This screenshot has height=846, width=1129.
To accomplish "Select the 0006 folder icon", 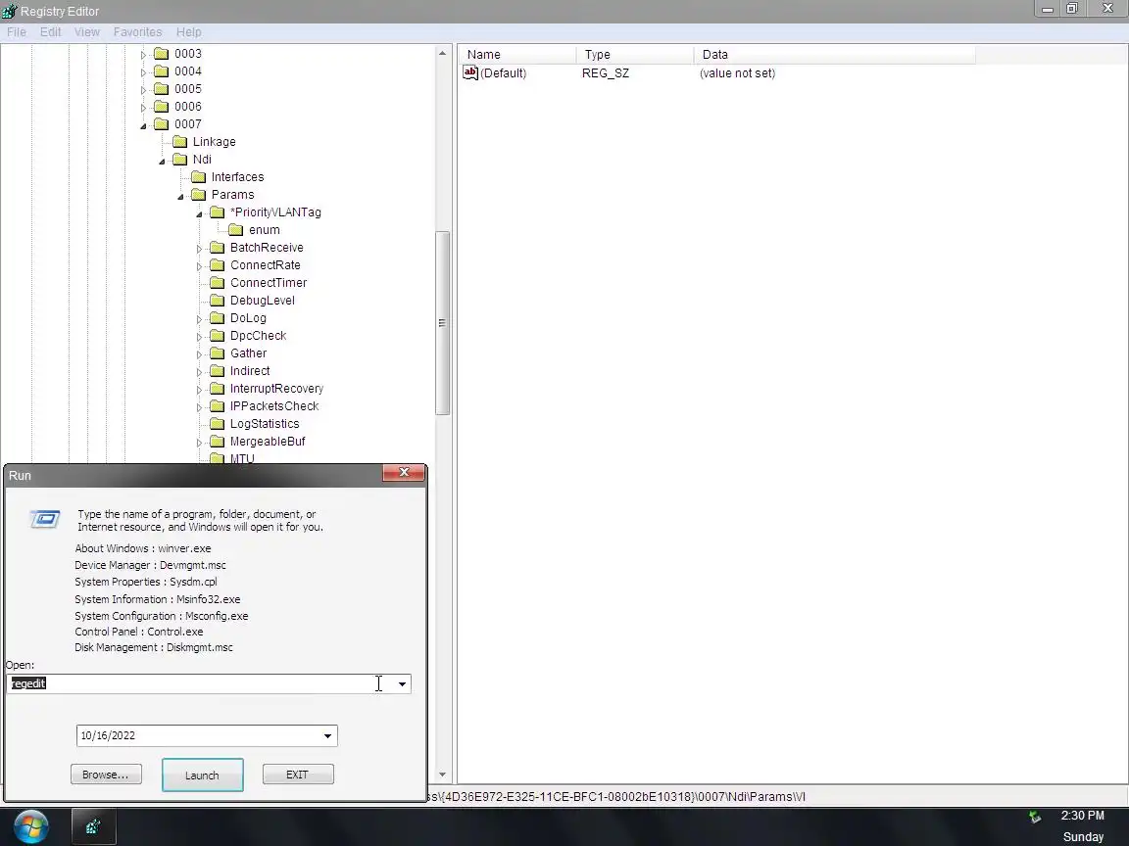I will click(x=162, y=107).
